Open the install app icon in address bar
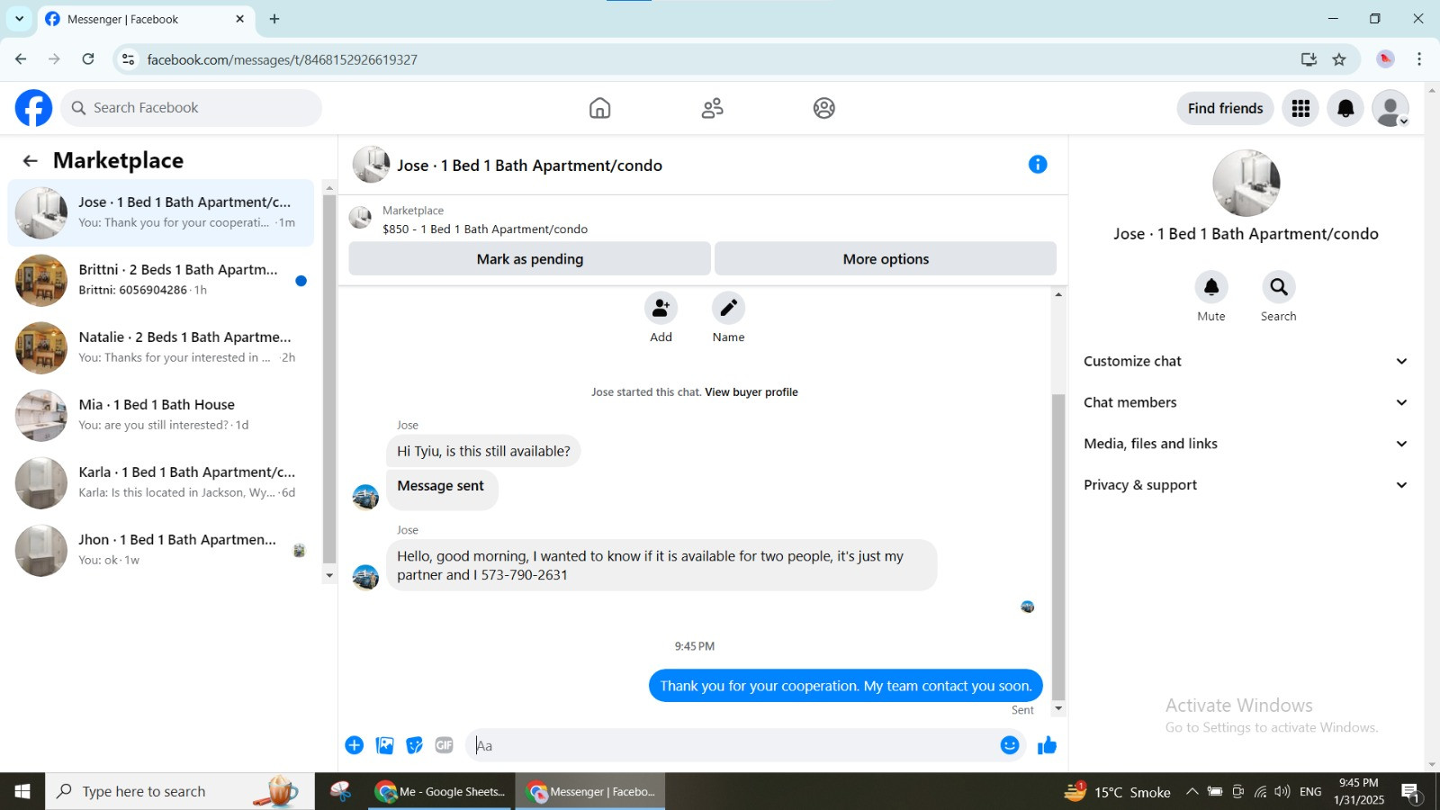 tap(1309, 59)
